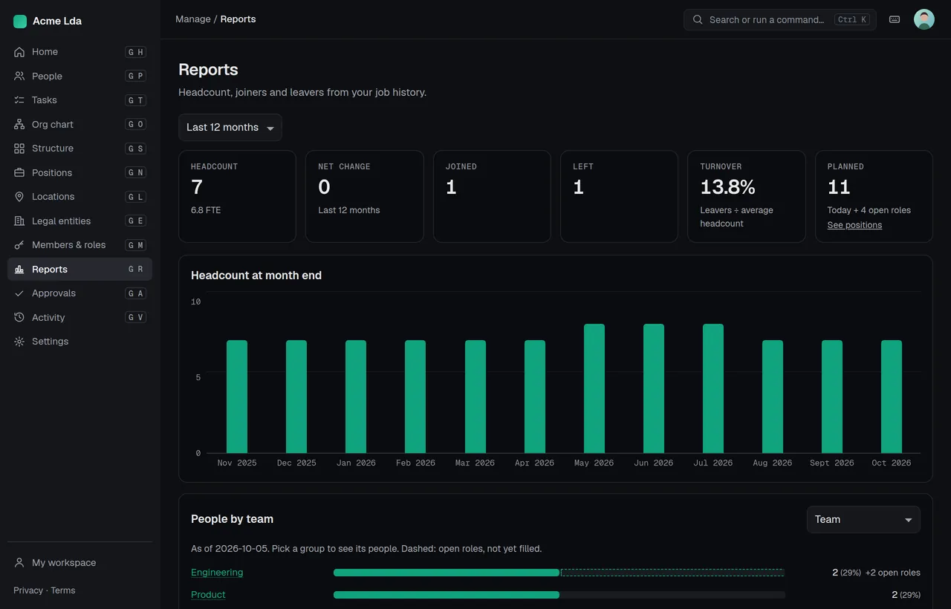
Task: Click the People icon in sidebar
Action: coord(19,76)
